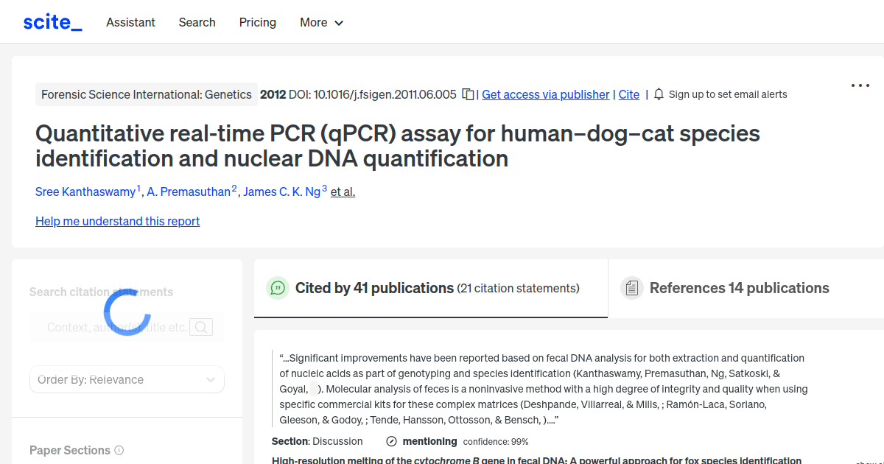Click the bell icon for email alerts

click(x=658, y=94)
